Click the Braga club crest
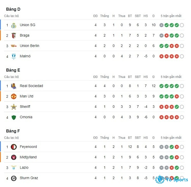The image size is (191, 187). (x=14, y=36)
